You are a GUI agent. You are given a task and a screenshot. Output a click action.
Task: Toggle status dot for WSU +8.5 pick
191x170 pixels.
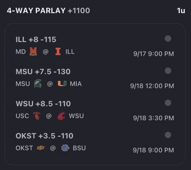click(x=168, y=103)
